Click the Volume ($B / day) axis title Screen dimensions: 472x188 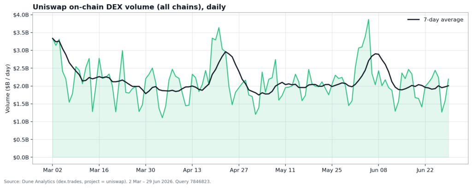7,89
